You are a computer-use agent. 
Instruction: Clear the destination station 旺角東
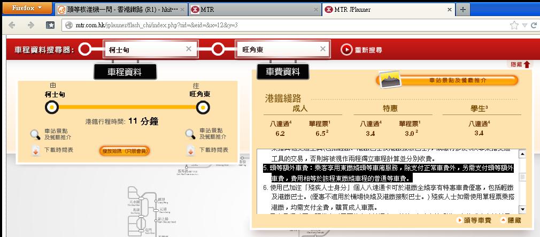pyautogui.click(x=323, y=49)
